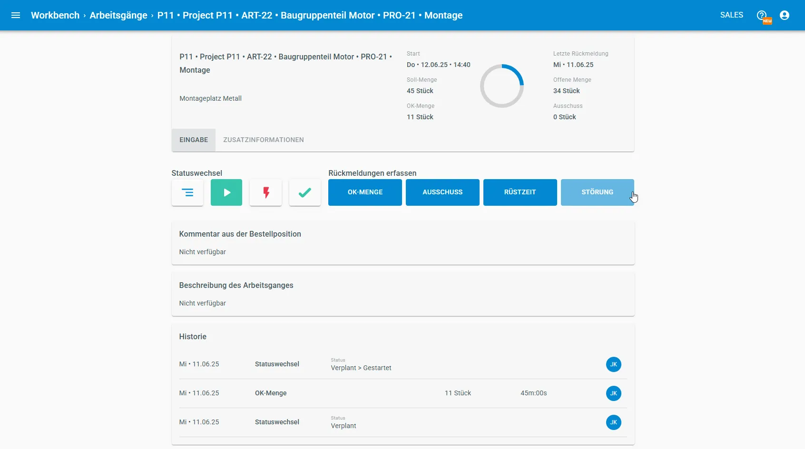805x449 pixels.
Task: Switch to the ZUSATZINFORMATIONEN tab
Action: (x=264, y=140)
